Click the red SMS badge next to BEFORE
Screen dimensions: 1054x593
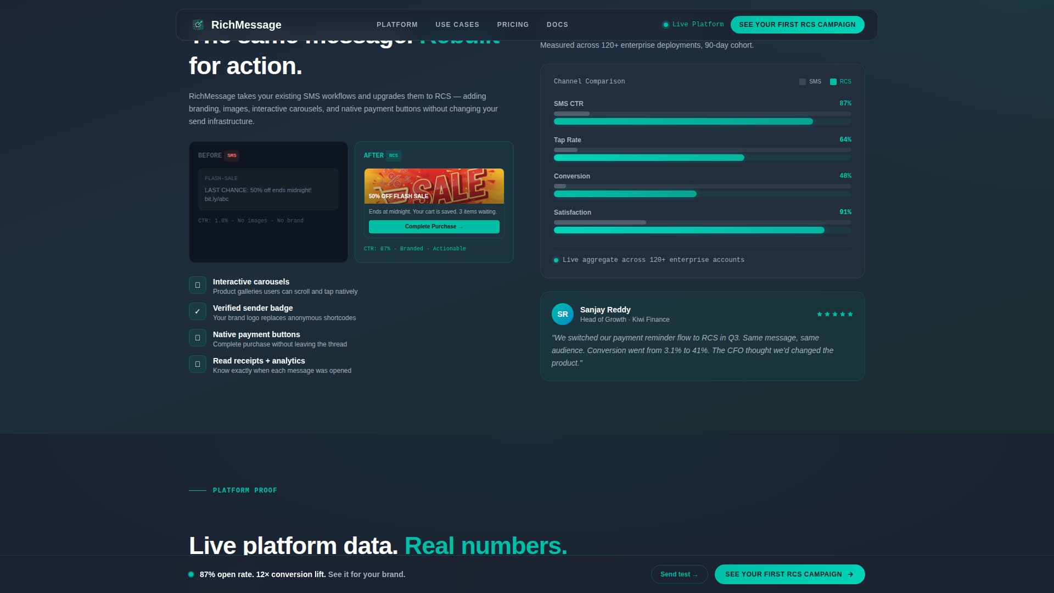click(232, 155)
